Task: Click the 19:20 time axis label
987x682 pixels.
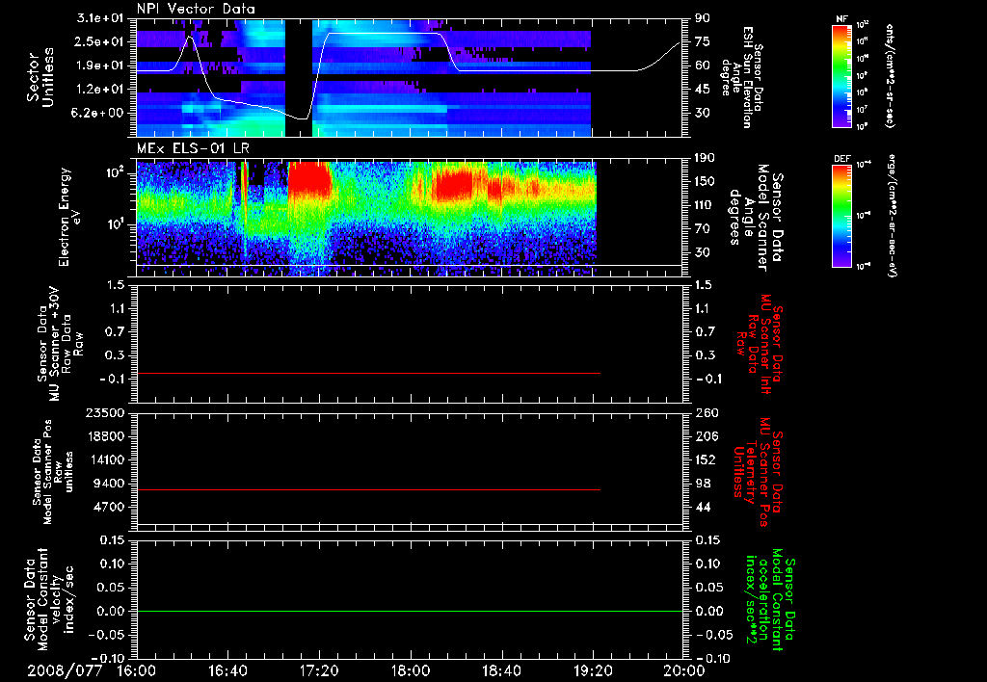Action: pyautogui.click(x=593, y=670)
